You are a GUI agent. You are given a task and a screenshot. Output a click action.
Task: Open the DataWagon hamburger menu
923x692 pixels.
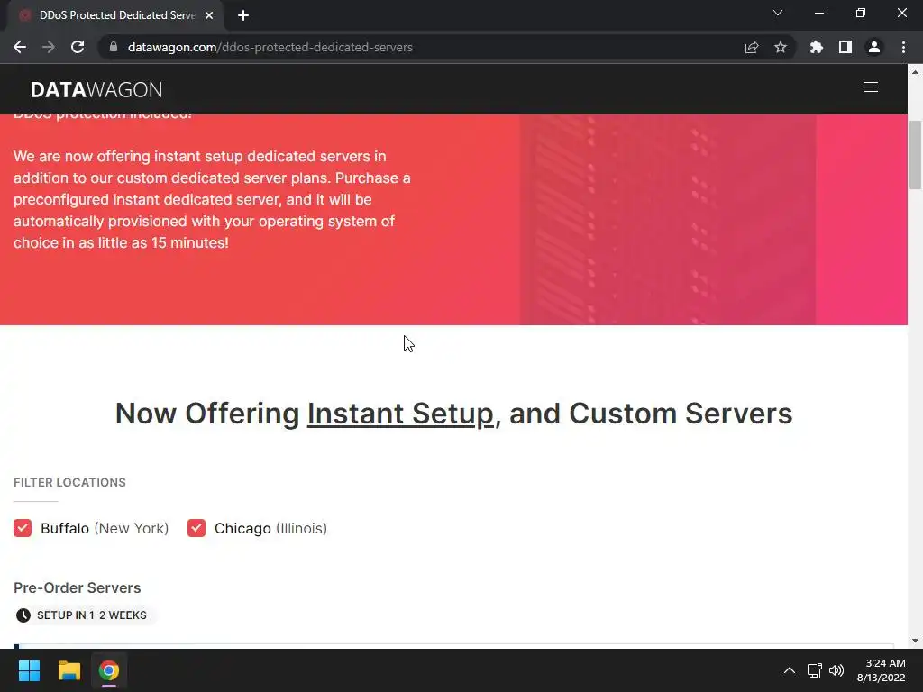coord(871,87)
